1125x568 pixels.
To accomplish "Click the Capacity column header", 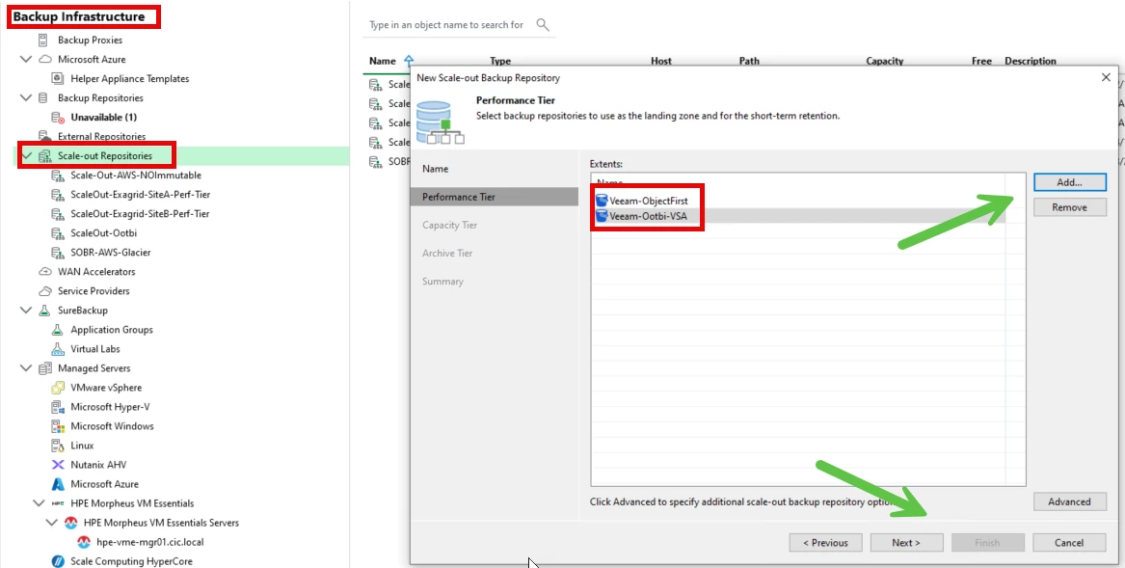I will (x=885, y=61).
